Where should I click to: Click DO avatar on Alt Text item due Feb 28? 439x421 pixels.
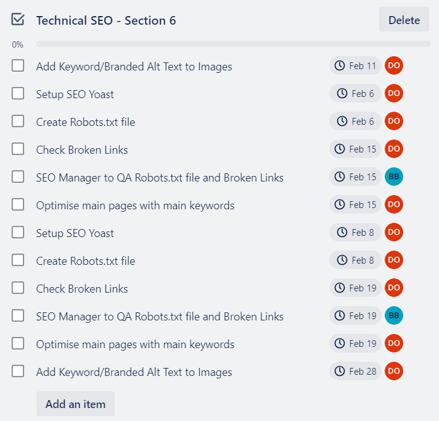[393, 372]
